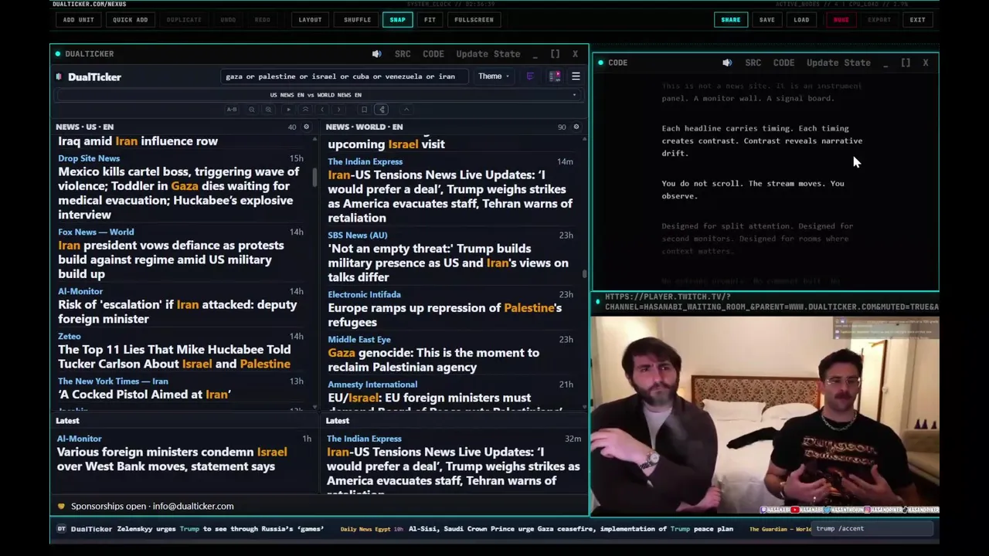Click the SAVE button
This screenshot has height=556, width=989.
click(766, 19)
